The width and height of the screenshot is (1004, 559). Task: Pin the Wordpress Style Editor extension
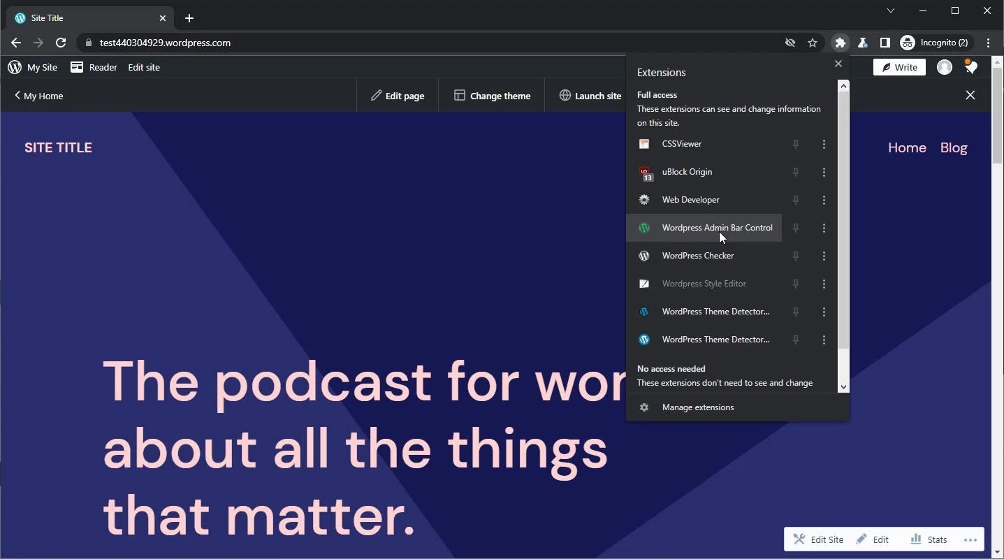(x=795, y=284)
